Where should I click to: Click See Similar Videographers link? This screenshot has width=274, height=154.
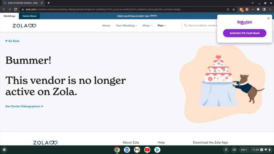coord(24,106)
